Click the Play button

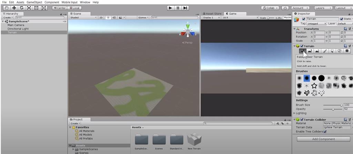[170, 8]
